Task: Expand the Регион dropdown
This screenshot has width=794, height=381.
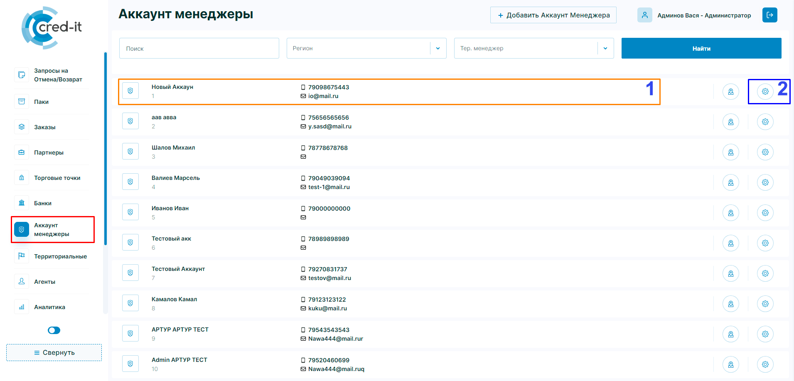Action: tap(438, 48)
